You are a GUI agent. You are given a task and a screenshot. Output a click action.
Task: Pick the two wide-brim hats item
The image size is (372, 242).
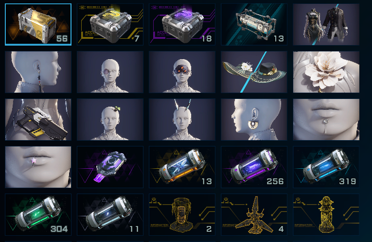tap(254, 72)
